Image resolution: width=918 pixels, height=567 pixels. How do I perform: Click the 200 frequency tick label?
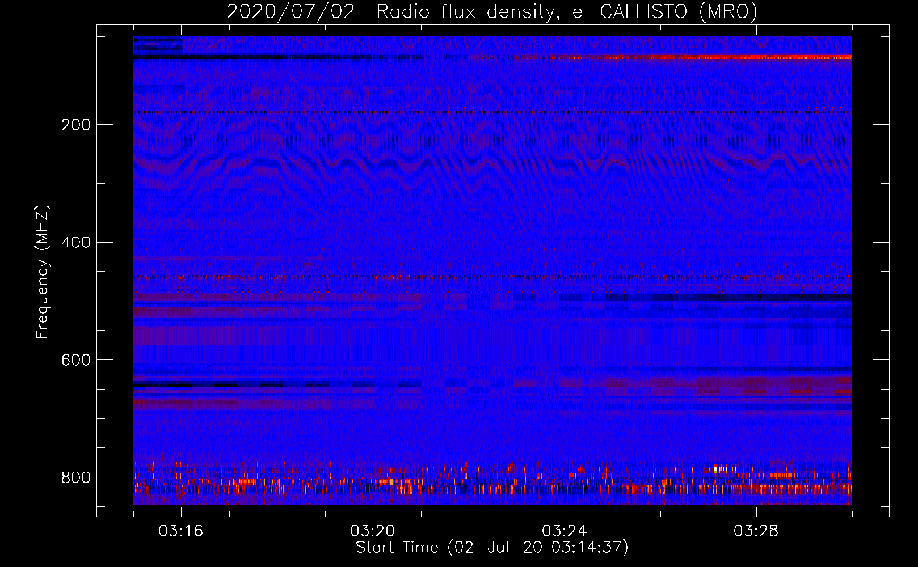pos(76,125)
